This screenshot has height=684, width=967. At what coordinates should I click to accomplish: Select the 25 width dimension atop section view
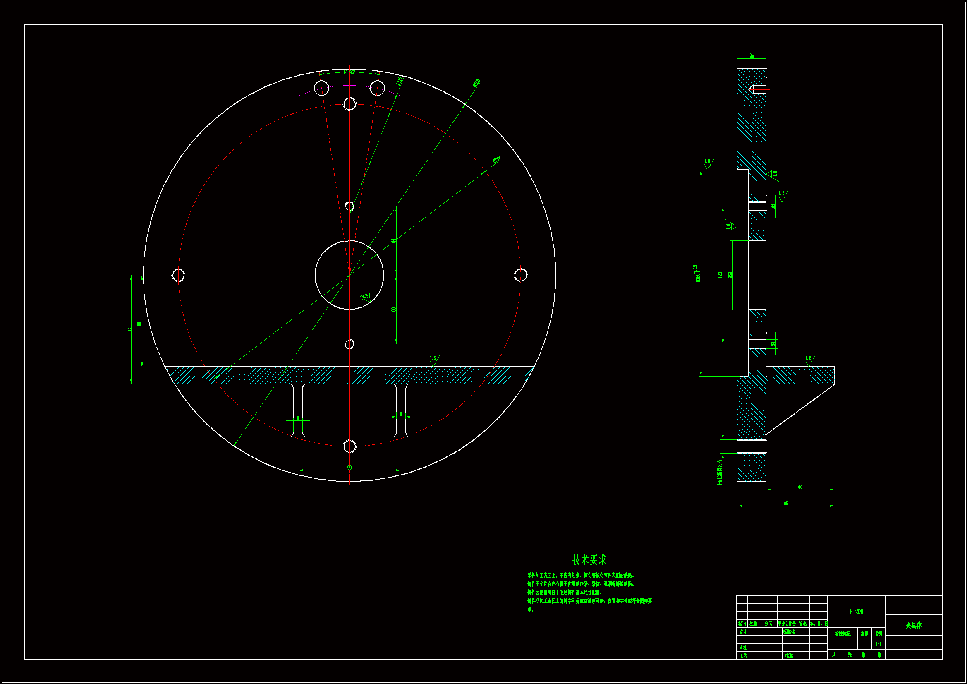pyautogui.click(x=752, y=56)
